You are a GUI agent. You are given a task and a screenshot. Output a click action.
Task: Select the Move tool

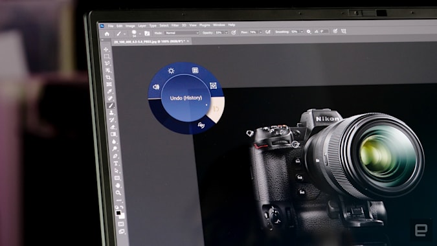[106, 50]
